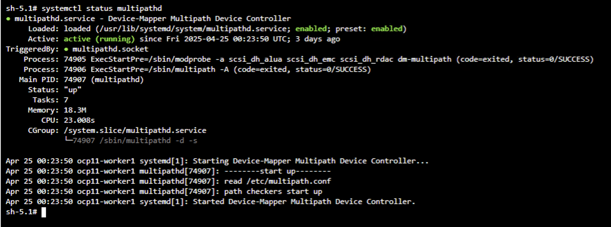The width and height of the screenshot is (611, 227).
Task: Click the CPU time value 23.008s
Action: click(79, 120)
